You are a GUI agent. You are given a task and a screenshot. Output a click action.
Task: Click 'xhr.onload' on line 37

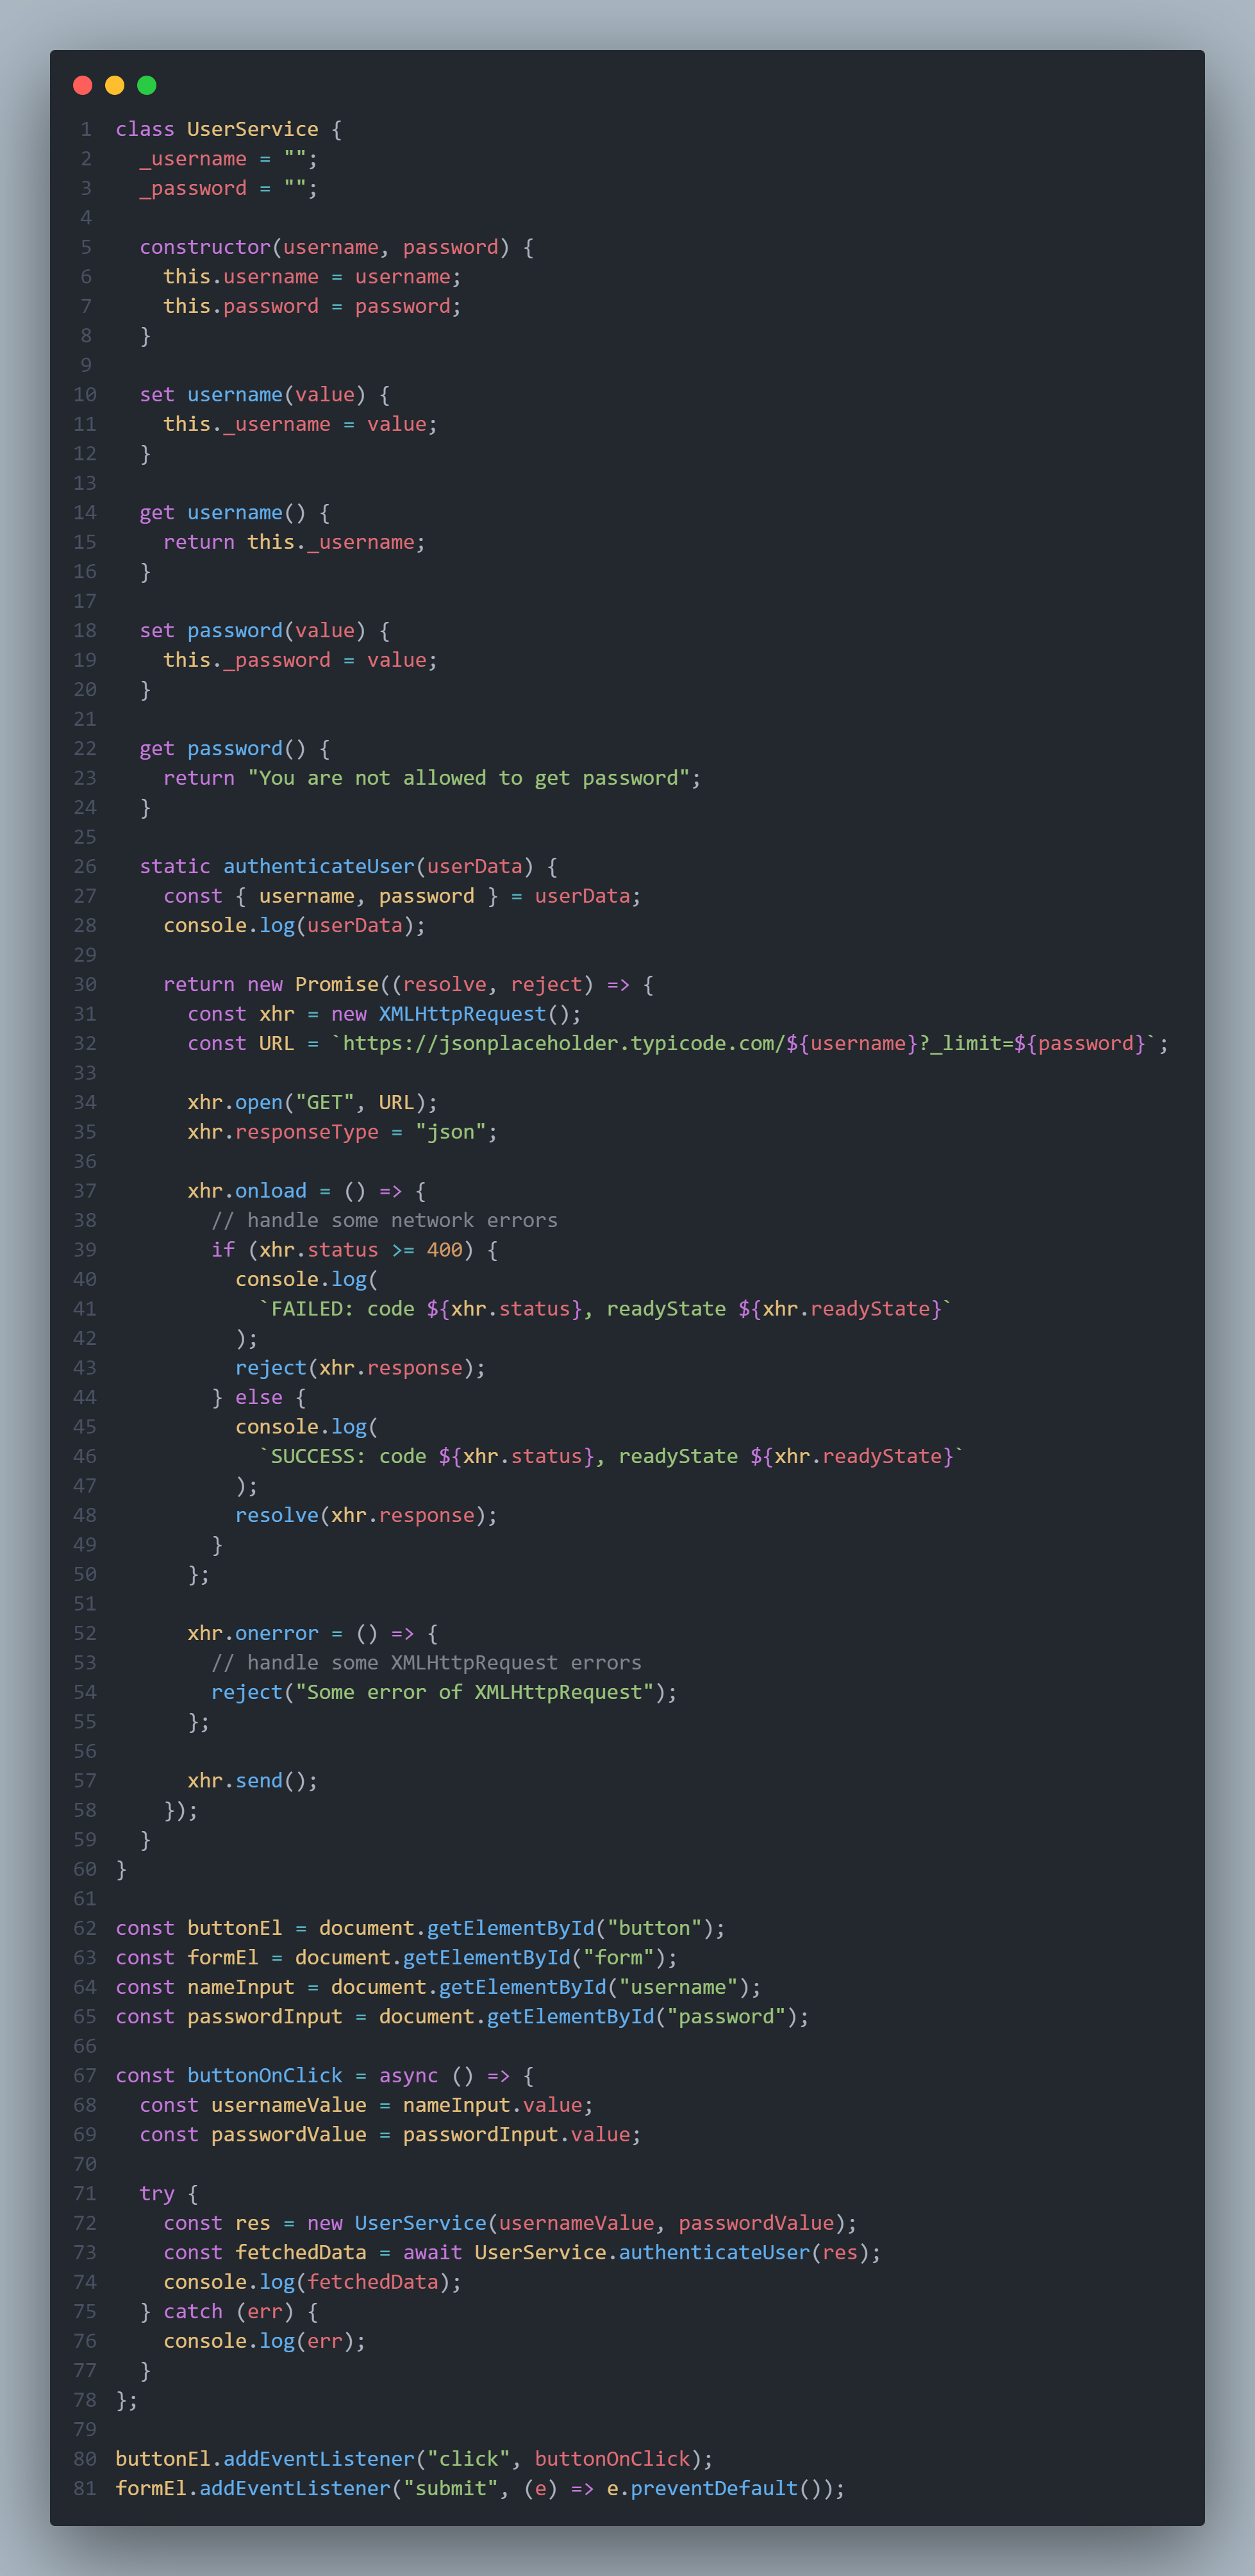pos(247,1191)
